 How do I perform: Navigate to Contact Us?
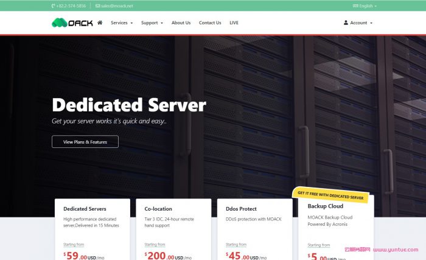pos(210,23)
